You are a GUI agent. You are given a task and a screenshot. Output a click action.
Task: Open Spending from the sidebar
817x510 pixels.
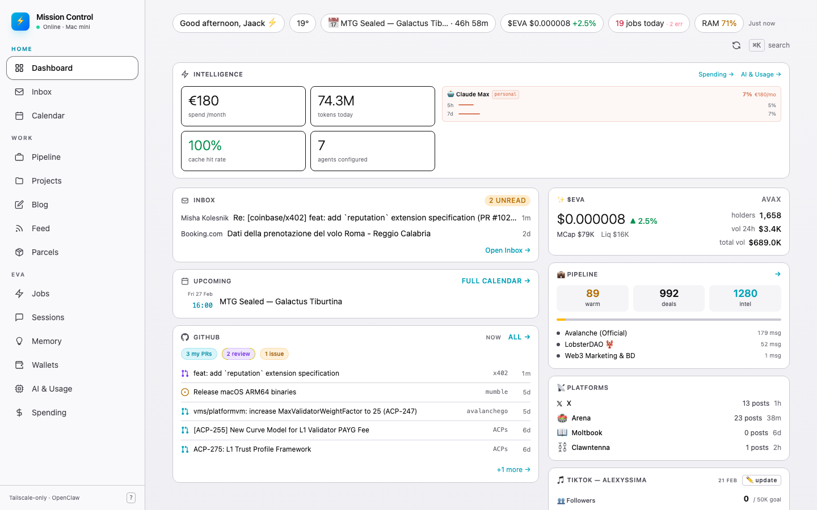[x=72, y=413]
